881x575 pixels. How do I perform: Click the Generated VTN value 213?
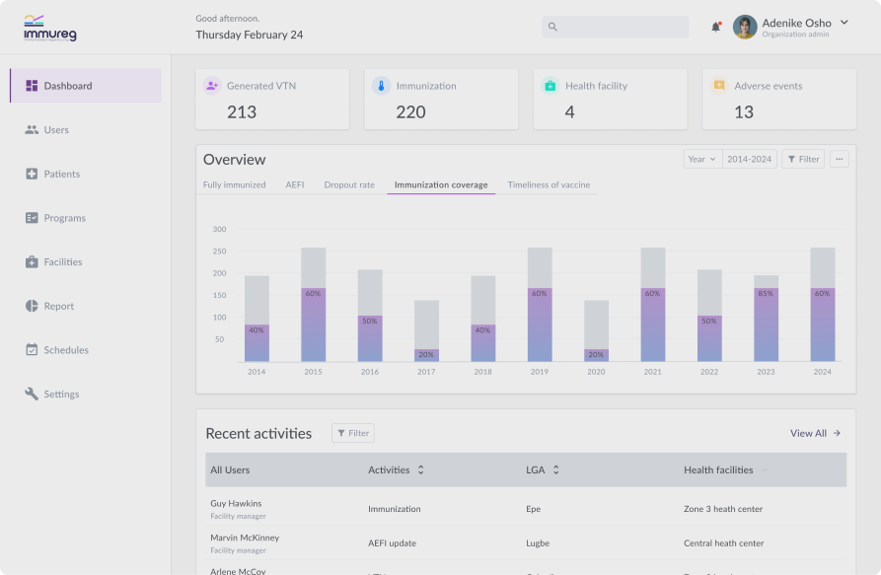click(242, 112)
